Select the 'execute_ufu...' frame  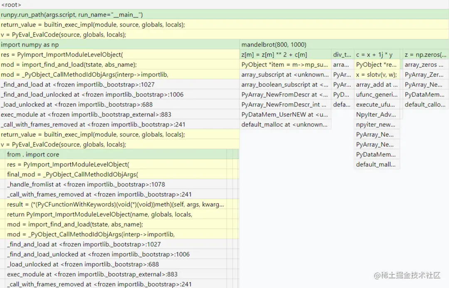pyautogui.click(x=377, y=104)
